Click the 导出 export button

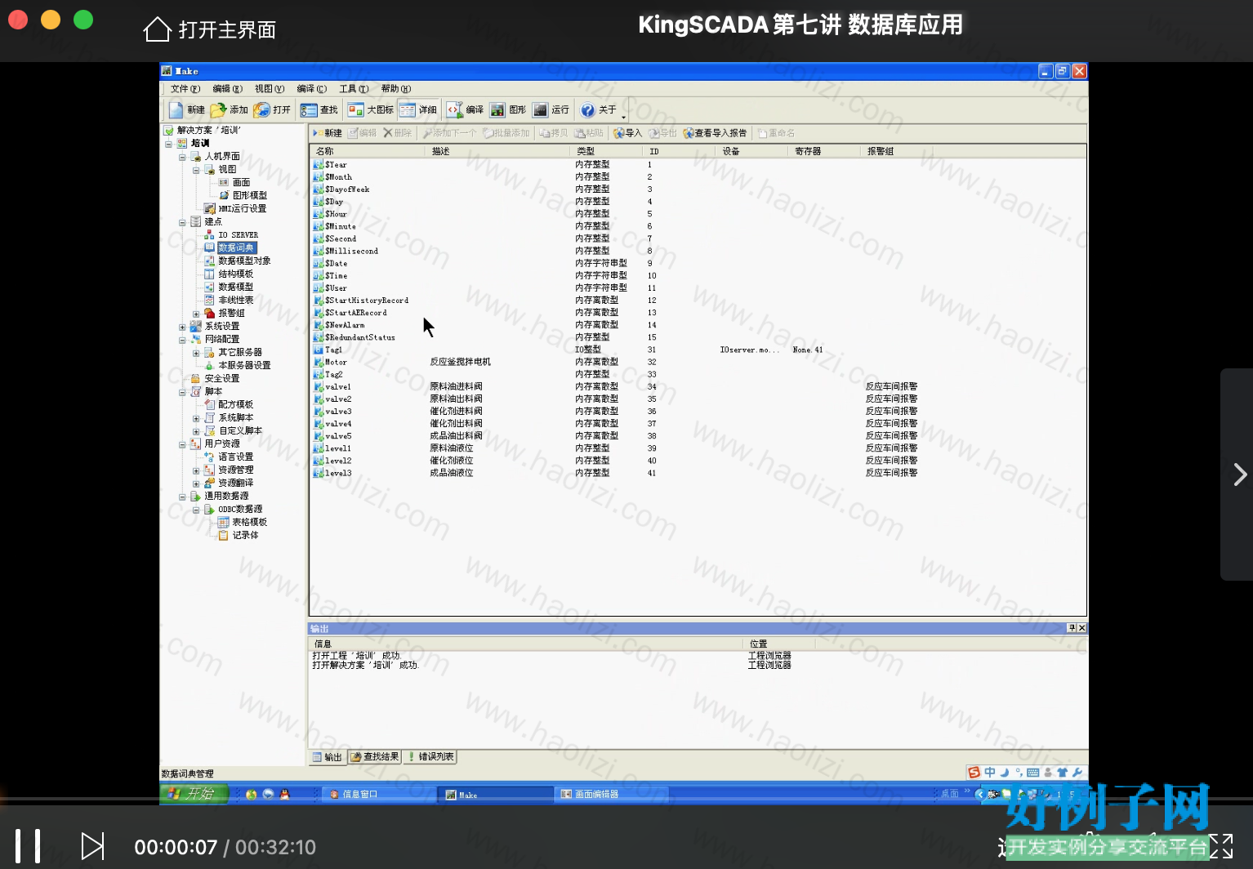coord(662,133)
